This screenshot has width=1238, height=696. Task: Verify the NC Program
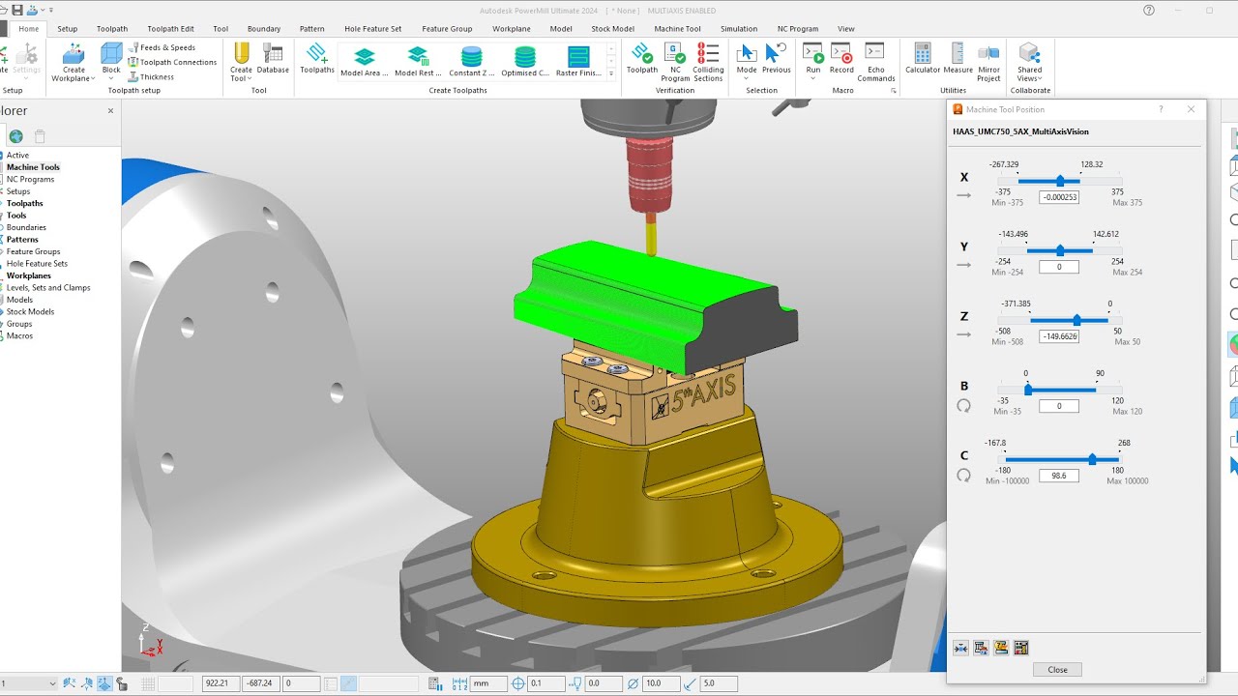click(675, 62)
